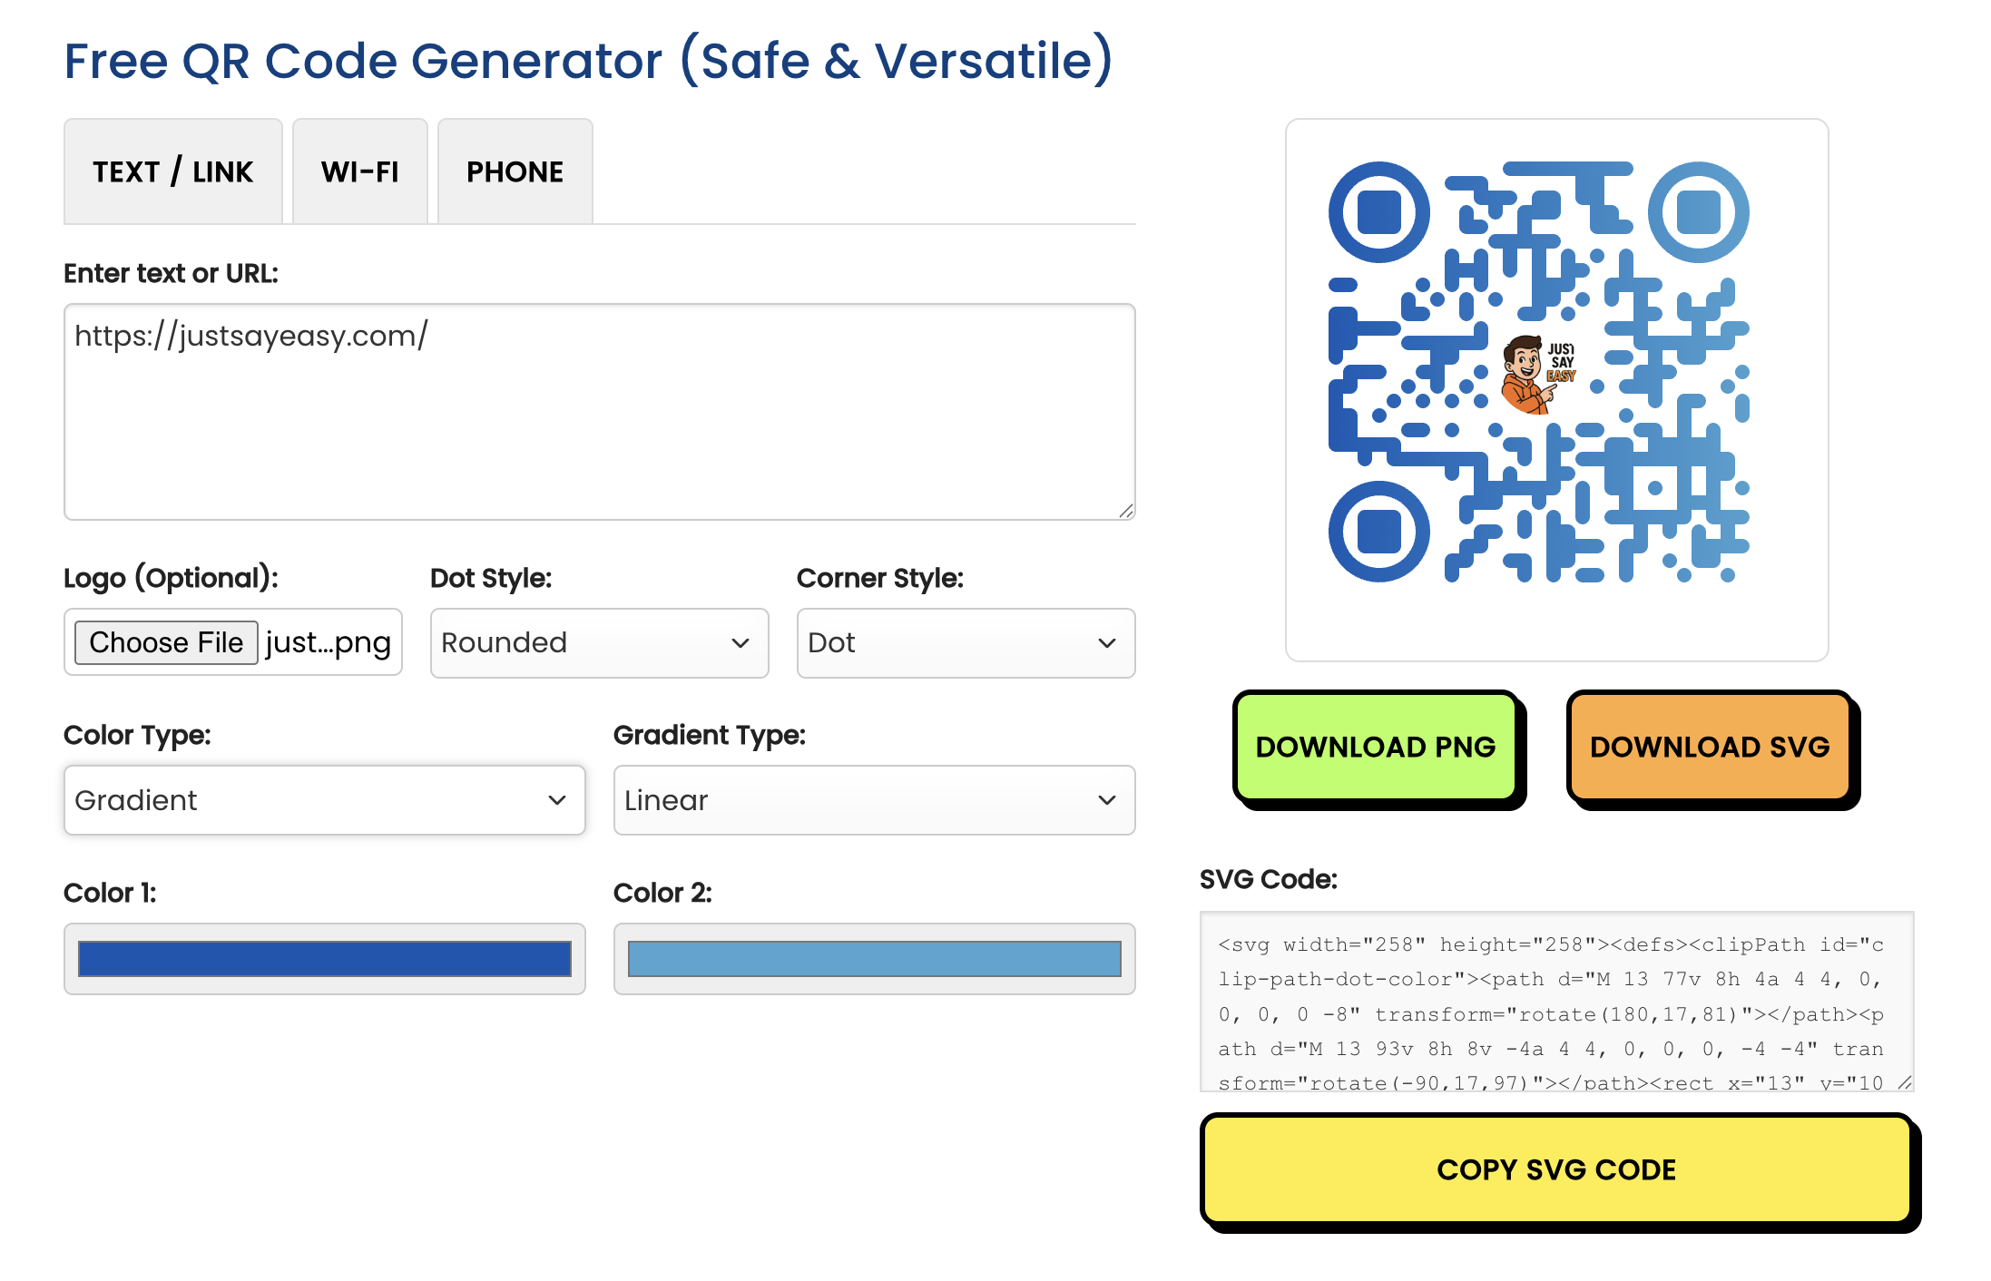Click the top-right QR finder square

(x=1698, y=212)
